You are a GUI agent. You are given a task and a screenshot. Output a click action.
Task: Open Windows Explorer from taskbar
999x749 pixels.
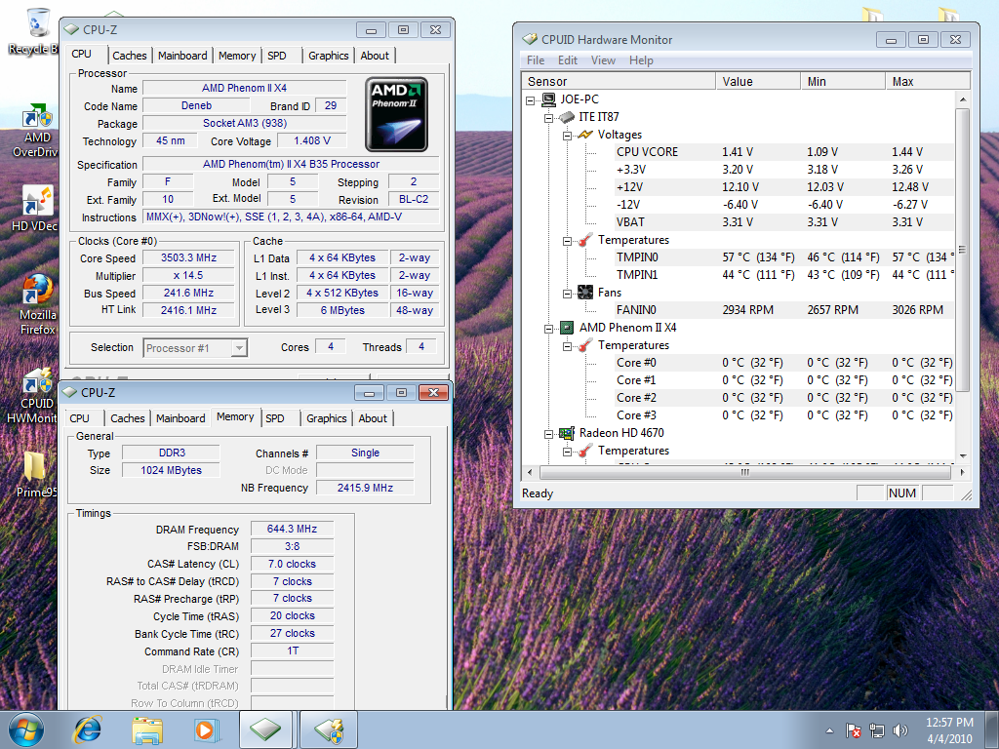pos(147,729)
